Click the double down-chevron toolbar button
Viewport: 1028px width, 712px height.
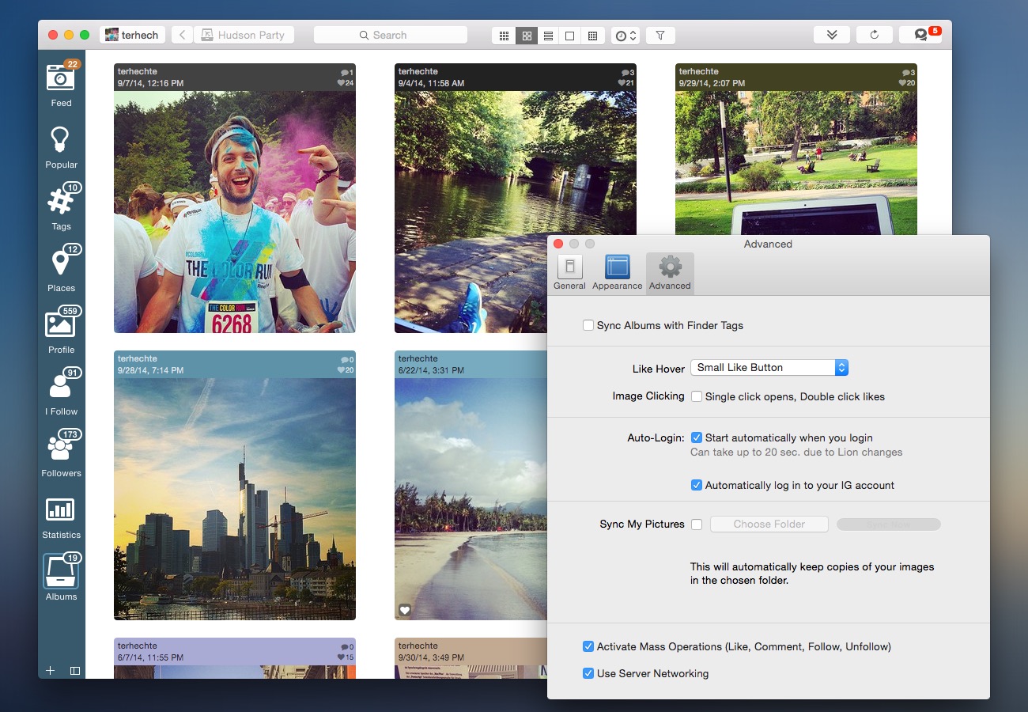point(832,35)
